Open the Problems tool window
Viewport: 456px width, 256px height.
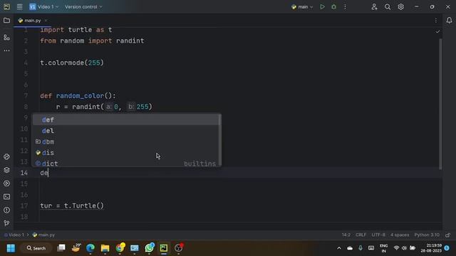6,210
